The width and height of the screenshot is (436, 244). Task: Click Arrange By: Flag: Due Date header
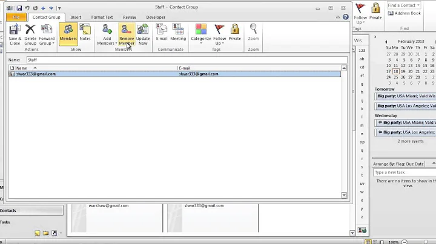(x=398, y=164)
